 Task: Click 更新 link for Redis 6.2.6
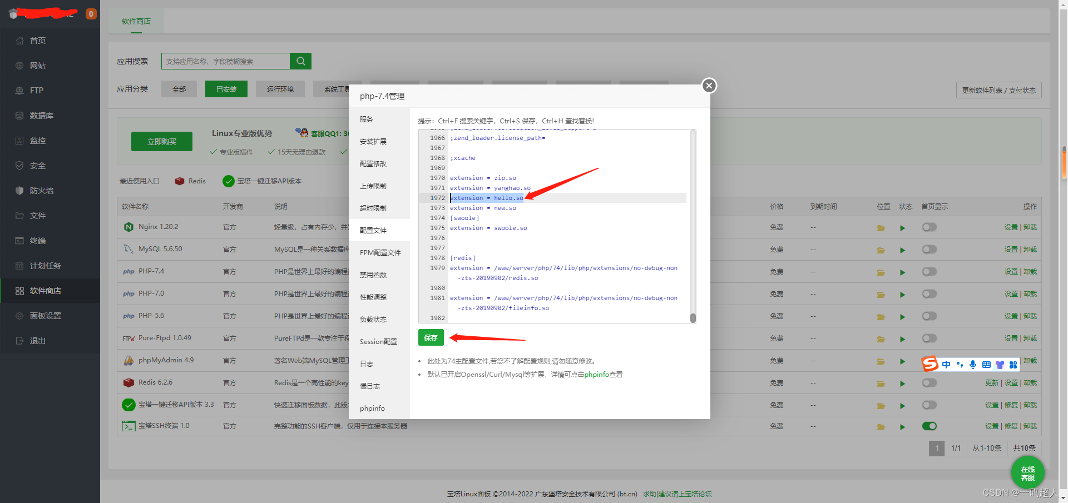992,383
